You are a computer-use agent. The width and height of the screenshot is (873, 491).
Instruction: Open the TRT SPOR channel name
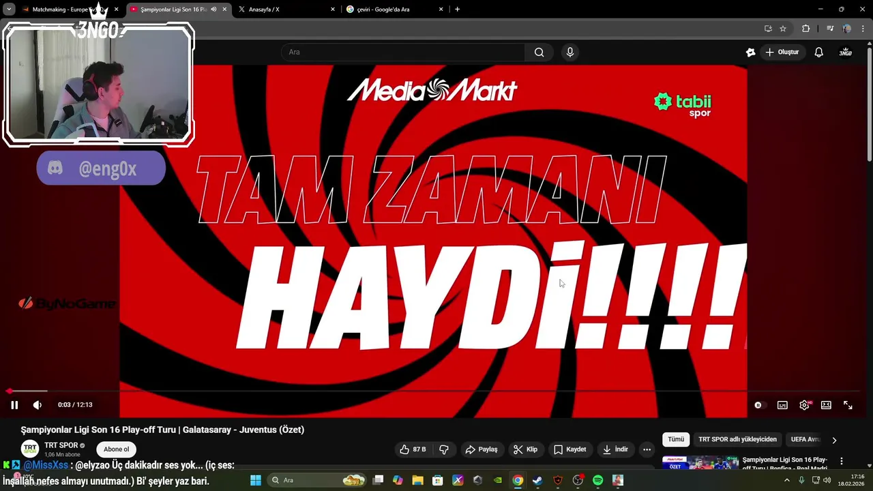click(61, 445)
